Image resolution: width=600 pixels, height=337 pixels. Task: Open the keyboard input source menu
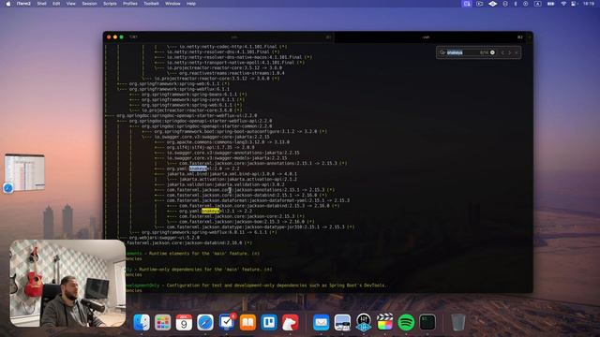[x=537, y=4]
